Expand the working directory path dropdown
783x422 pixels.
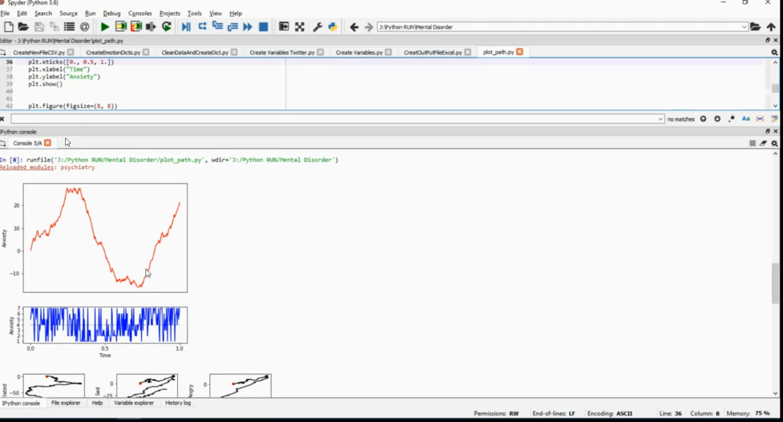pyautogui.click(x=744, y=27)
